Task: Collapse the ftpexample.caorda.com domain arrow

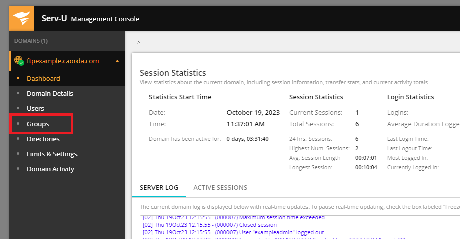Action: coord(117,61)
